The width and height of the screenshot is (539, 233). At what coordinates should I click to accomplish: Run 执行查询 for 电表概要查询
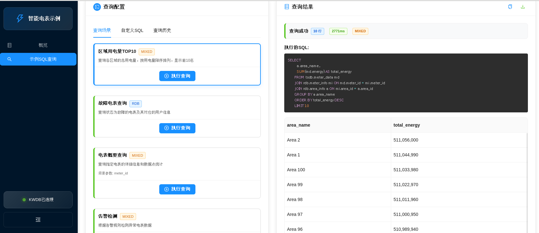coord(177,189)
